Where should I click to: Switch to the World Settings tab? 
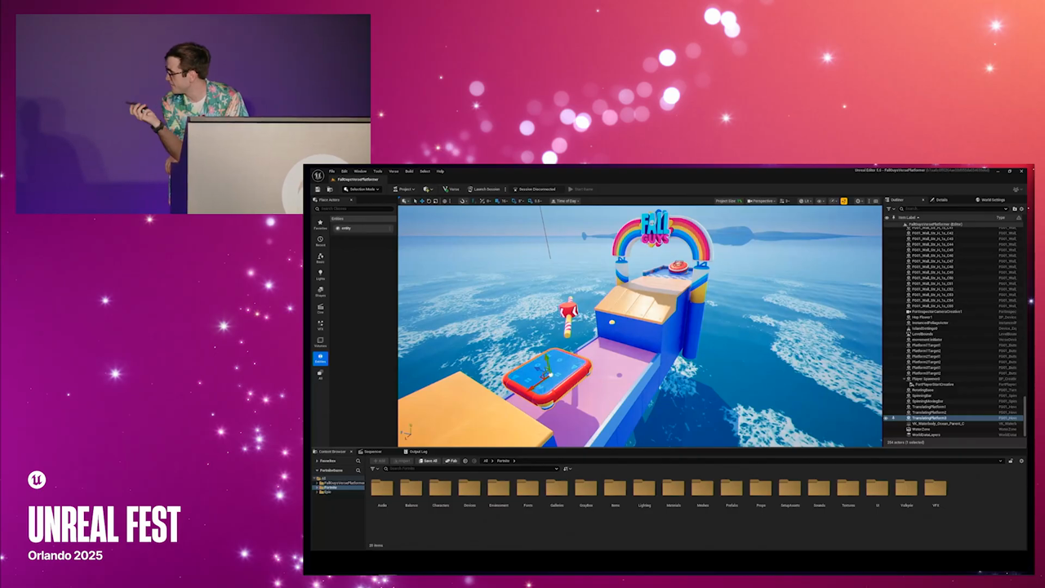click(990, 200)
